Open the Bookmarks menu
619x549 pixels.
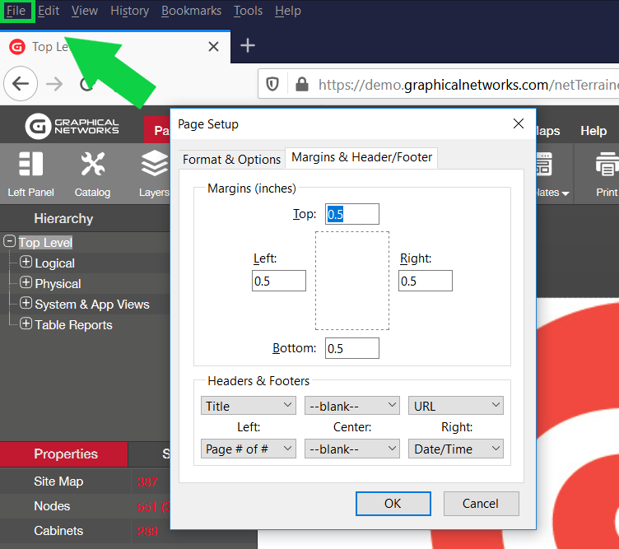pyautogui.click(x=191, y=11)
